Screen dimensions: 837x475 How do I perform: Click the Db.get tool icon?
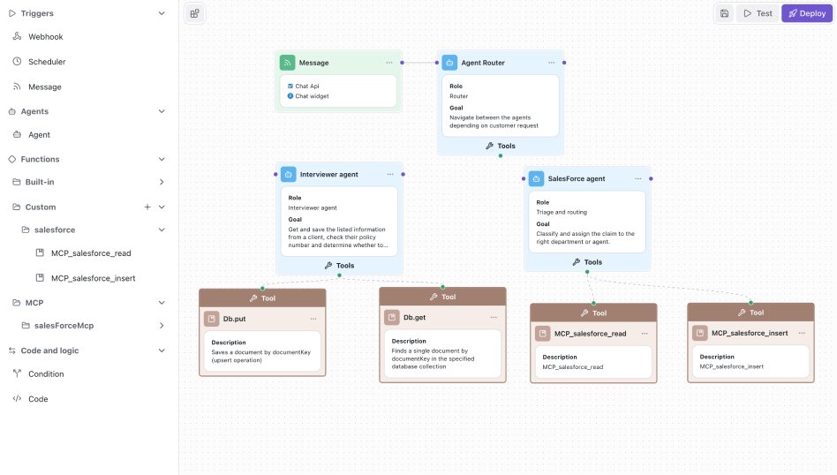392,318
